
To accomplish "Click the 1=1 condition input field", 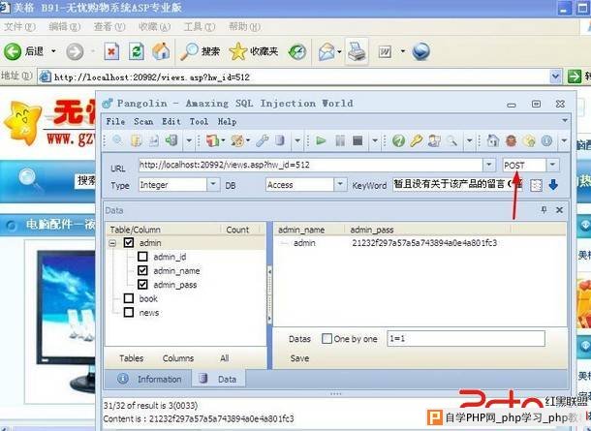I will [466, 338].
